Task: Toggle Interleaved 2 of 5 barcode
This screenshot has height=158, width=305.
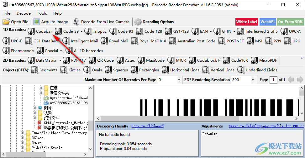Action: click(257, 31)
